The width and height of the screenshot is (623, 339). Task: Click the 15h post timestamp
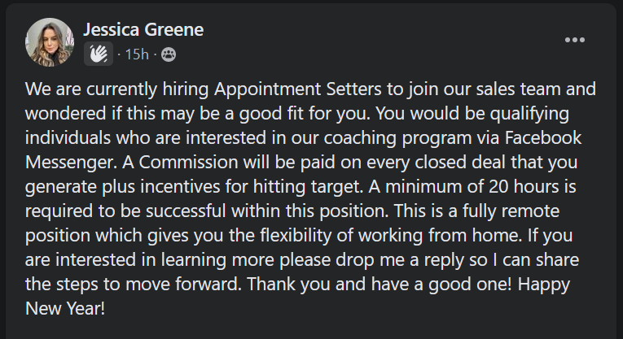point(136,54)
